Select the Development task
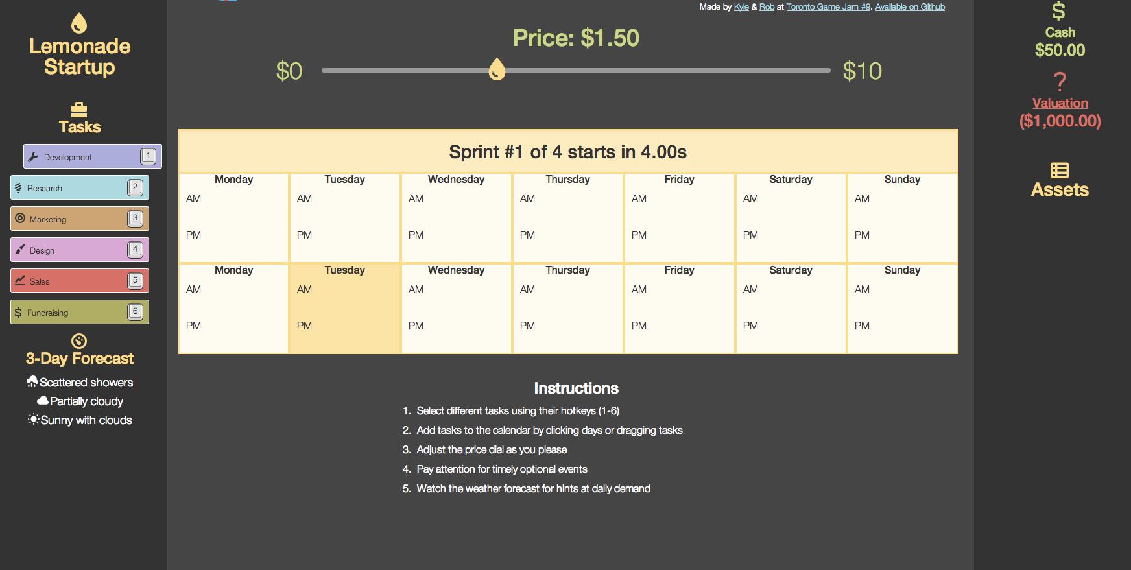 pos(93,156)
